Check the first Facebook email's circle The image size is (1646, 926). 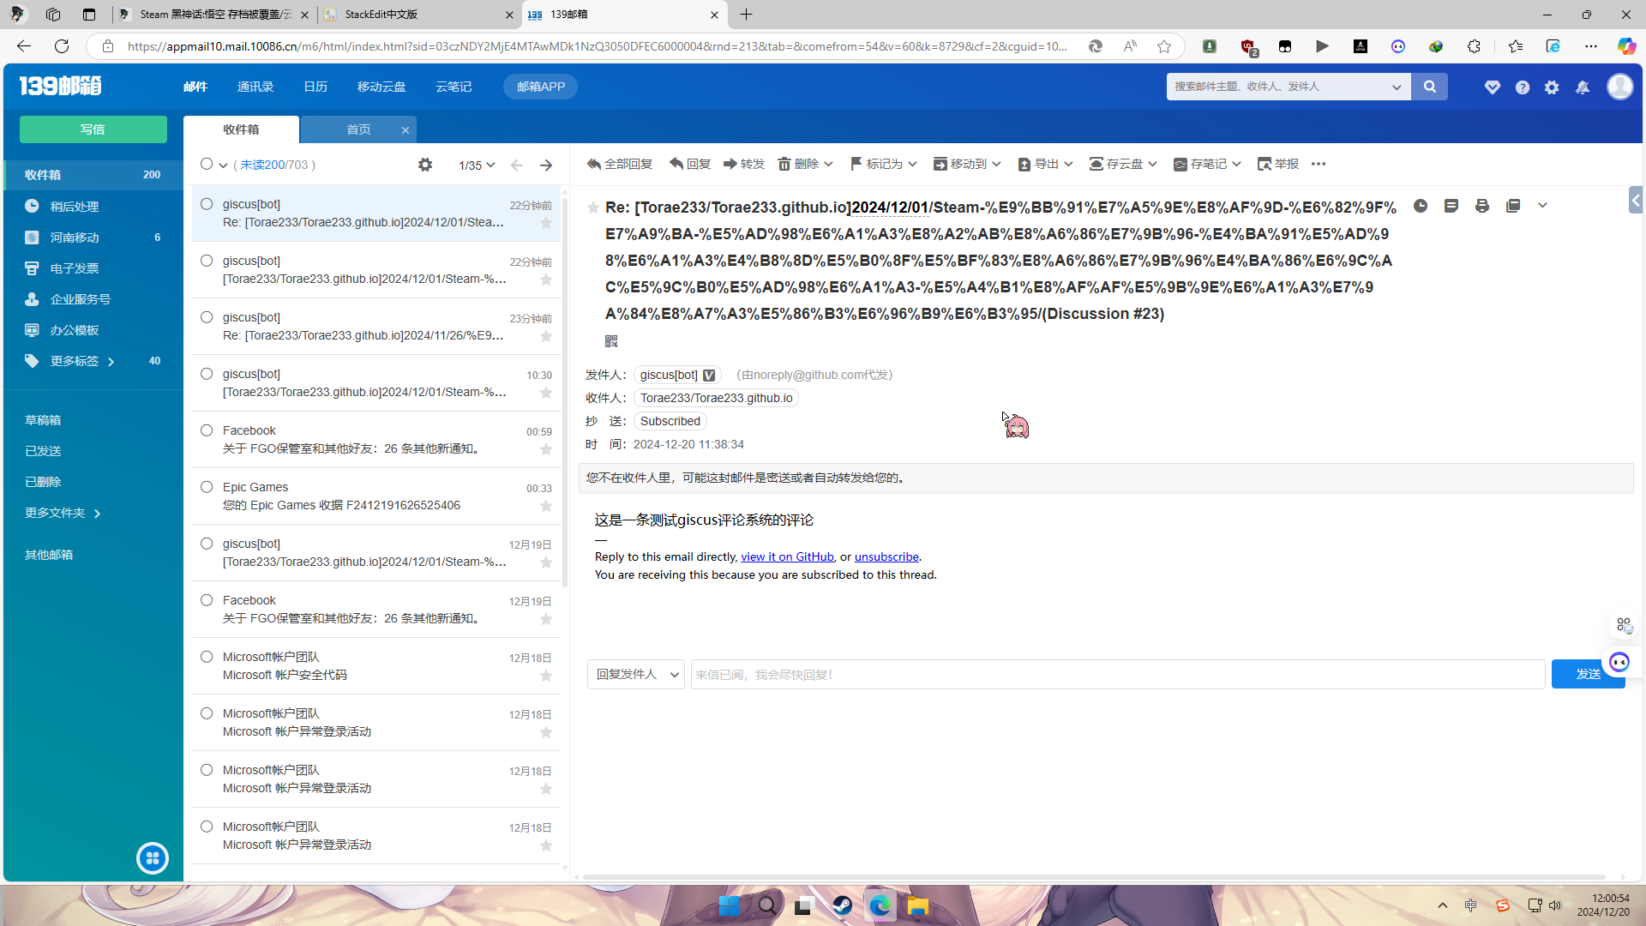(x=207, y=430)
